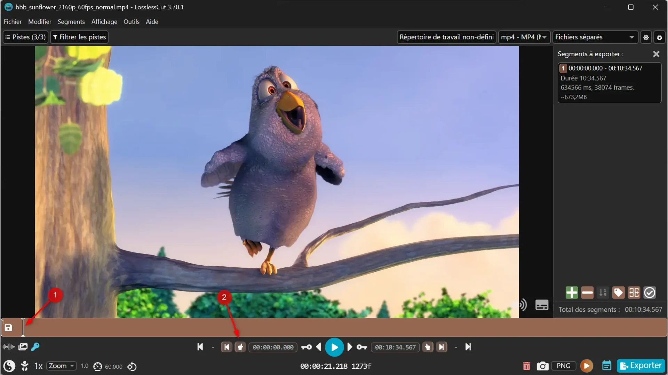Open the Pistes (3/3) tracks panel
668x375 pixels.
pos(25,37)
